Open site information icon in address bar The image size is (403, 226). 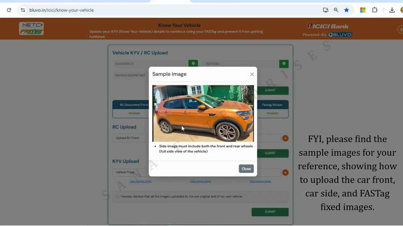(23, 10)
